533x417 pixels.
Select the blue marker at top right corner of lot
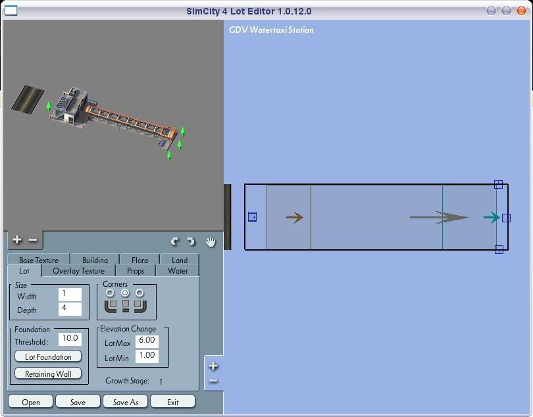(498, 184)
